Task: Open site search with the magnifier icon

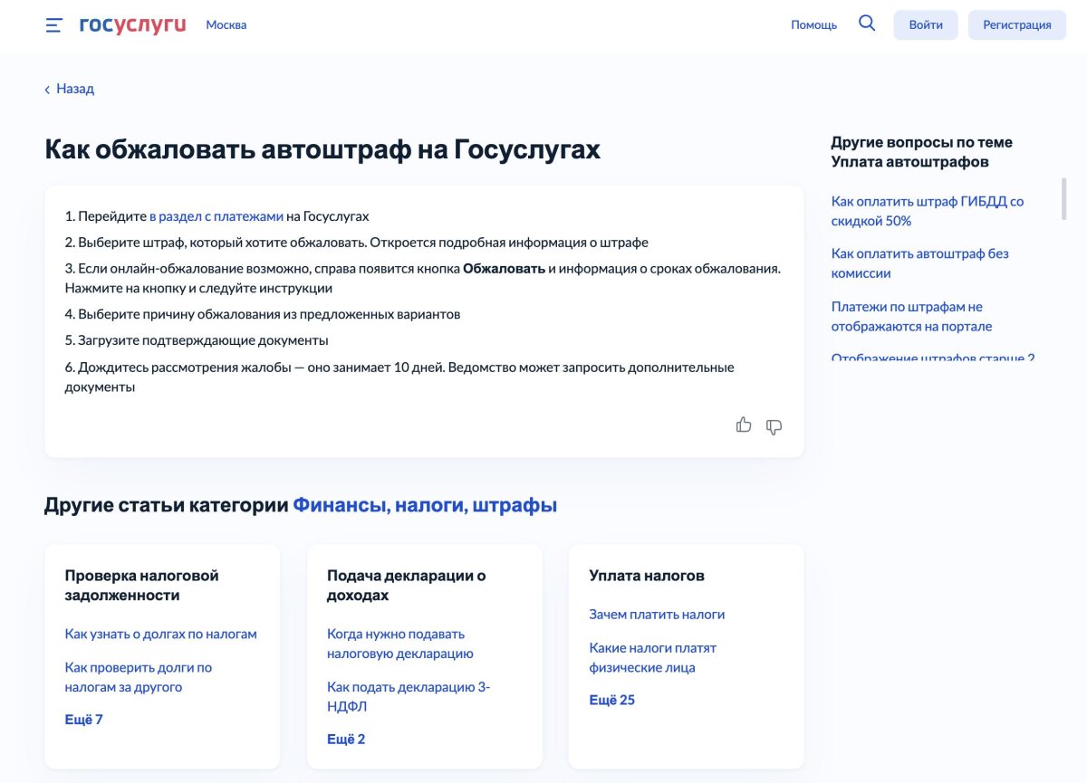Action: click(867, 24)
